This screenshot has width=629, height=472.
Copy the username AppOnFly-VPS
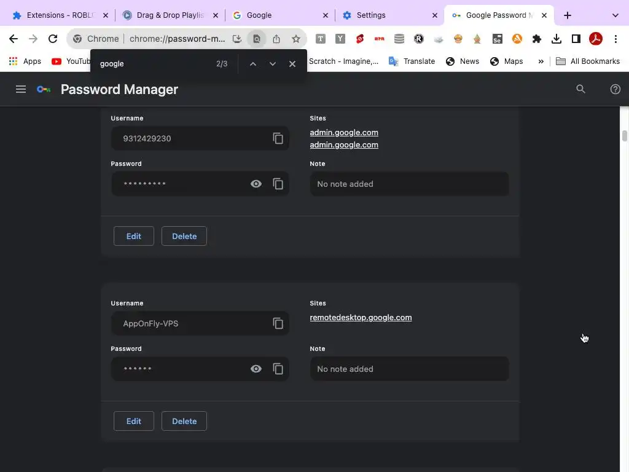click(278, 323)
